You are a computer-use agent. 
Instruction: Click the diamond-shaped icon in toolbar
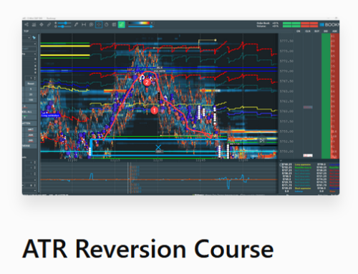pos(42,24)
